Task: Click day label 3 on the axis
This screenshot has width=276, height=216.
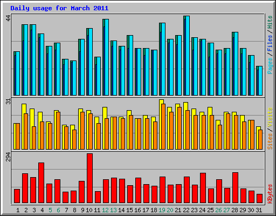Action: 34,210
